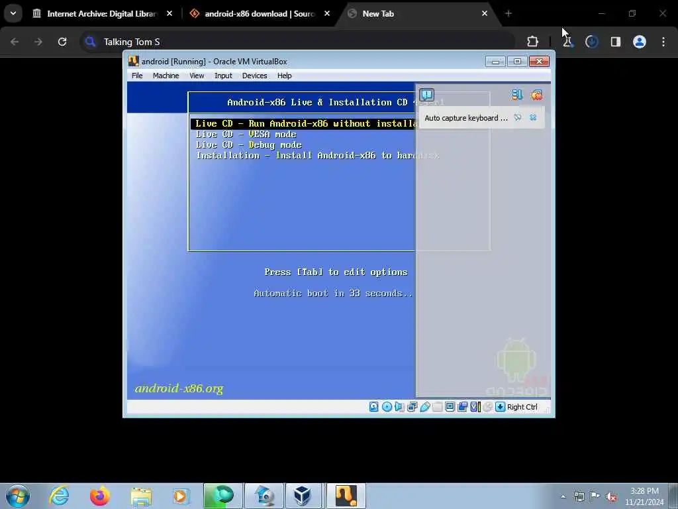Close the android VirtualBox window
The height and width of the screenshot is (509, 678).
[539, 62]
